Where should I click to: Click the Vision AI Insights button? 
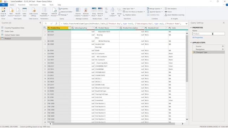(x=168, y=12)
